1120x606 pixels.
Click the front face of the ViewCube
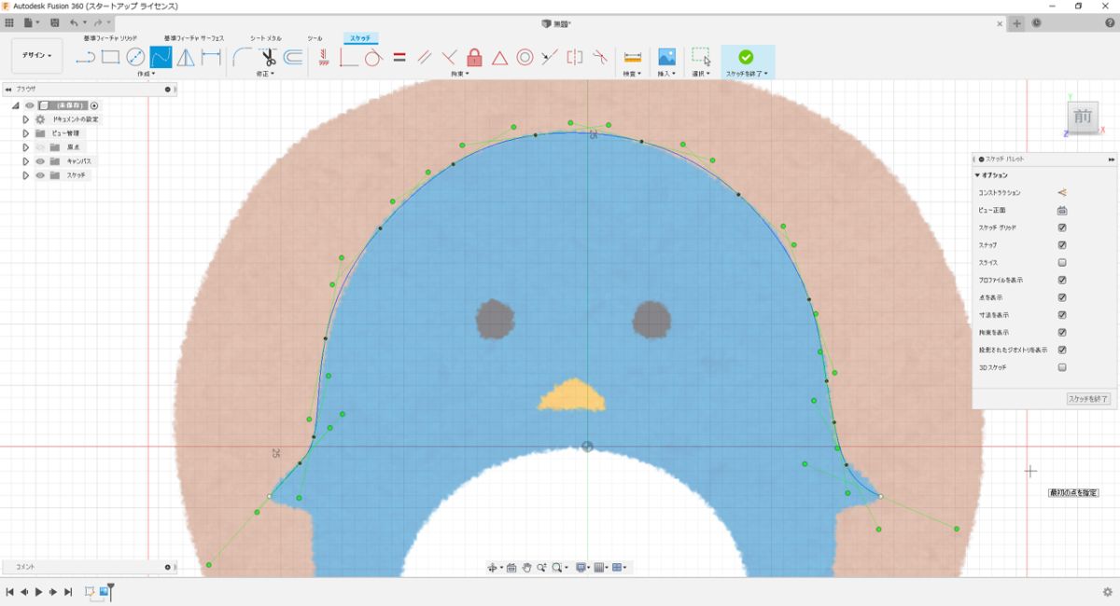(x=1083, y=117)
